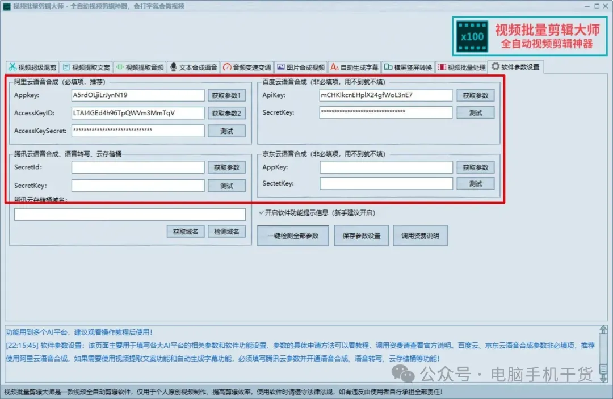This screenshot has height=399, width=613.
Task: Click the log line 功能用到多个AI平台
Action: 79,332
